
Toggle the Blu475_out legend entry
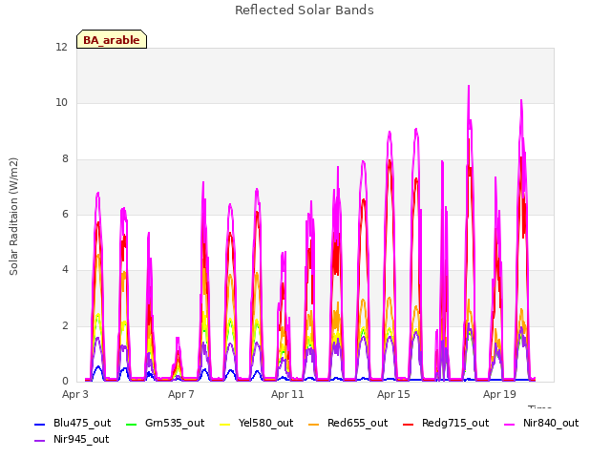pyautogui.click(x=73, y=424)
